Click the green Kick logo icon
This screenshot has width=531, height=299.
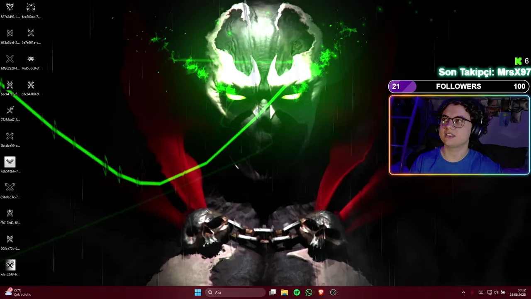click(x=518, y=61)
